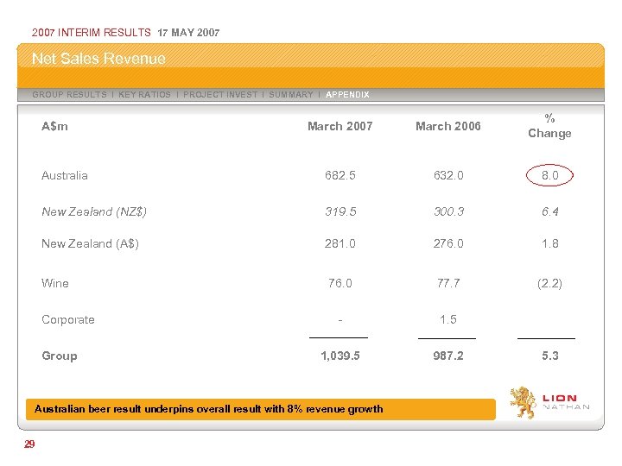
Task: Click the Lion Nathan lion logo
Action: pyautogui.click(x=523, y=403)
